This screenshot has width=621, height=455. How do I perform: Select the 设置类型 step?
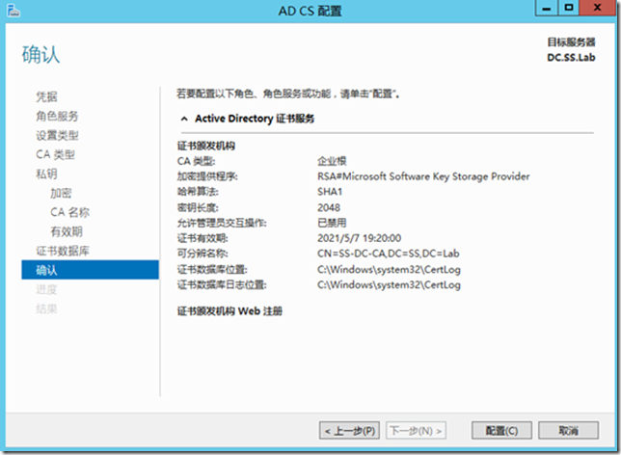point(57,135)
